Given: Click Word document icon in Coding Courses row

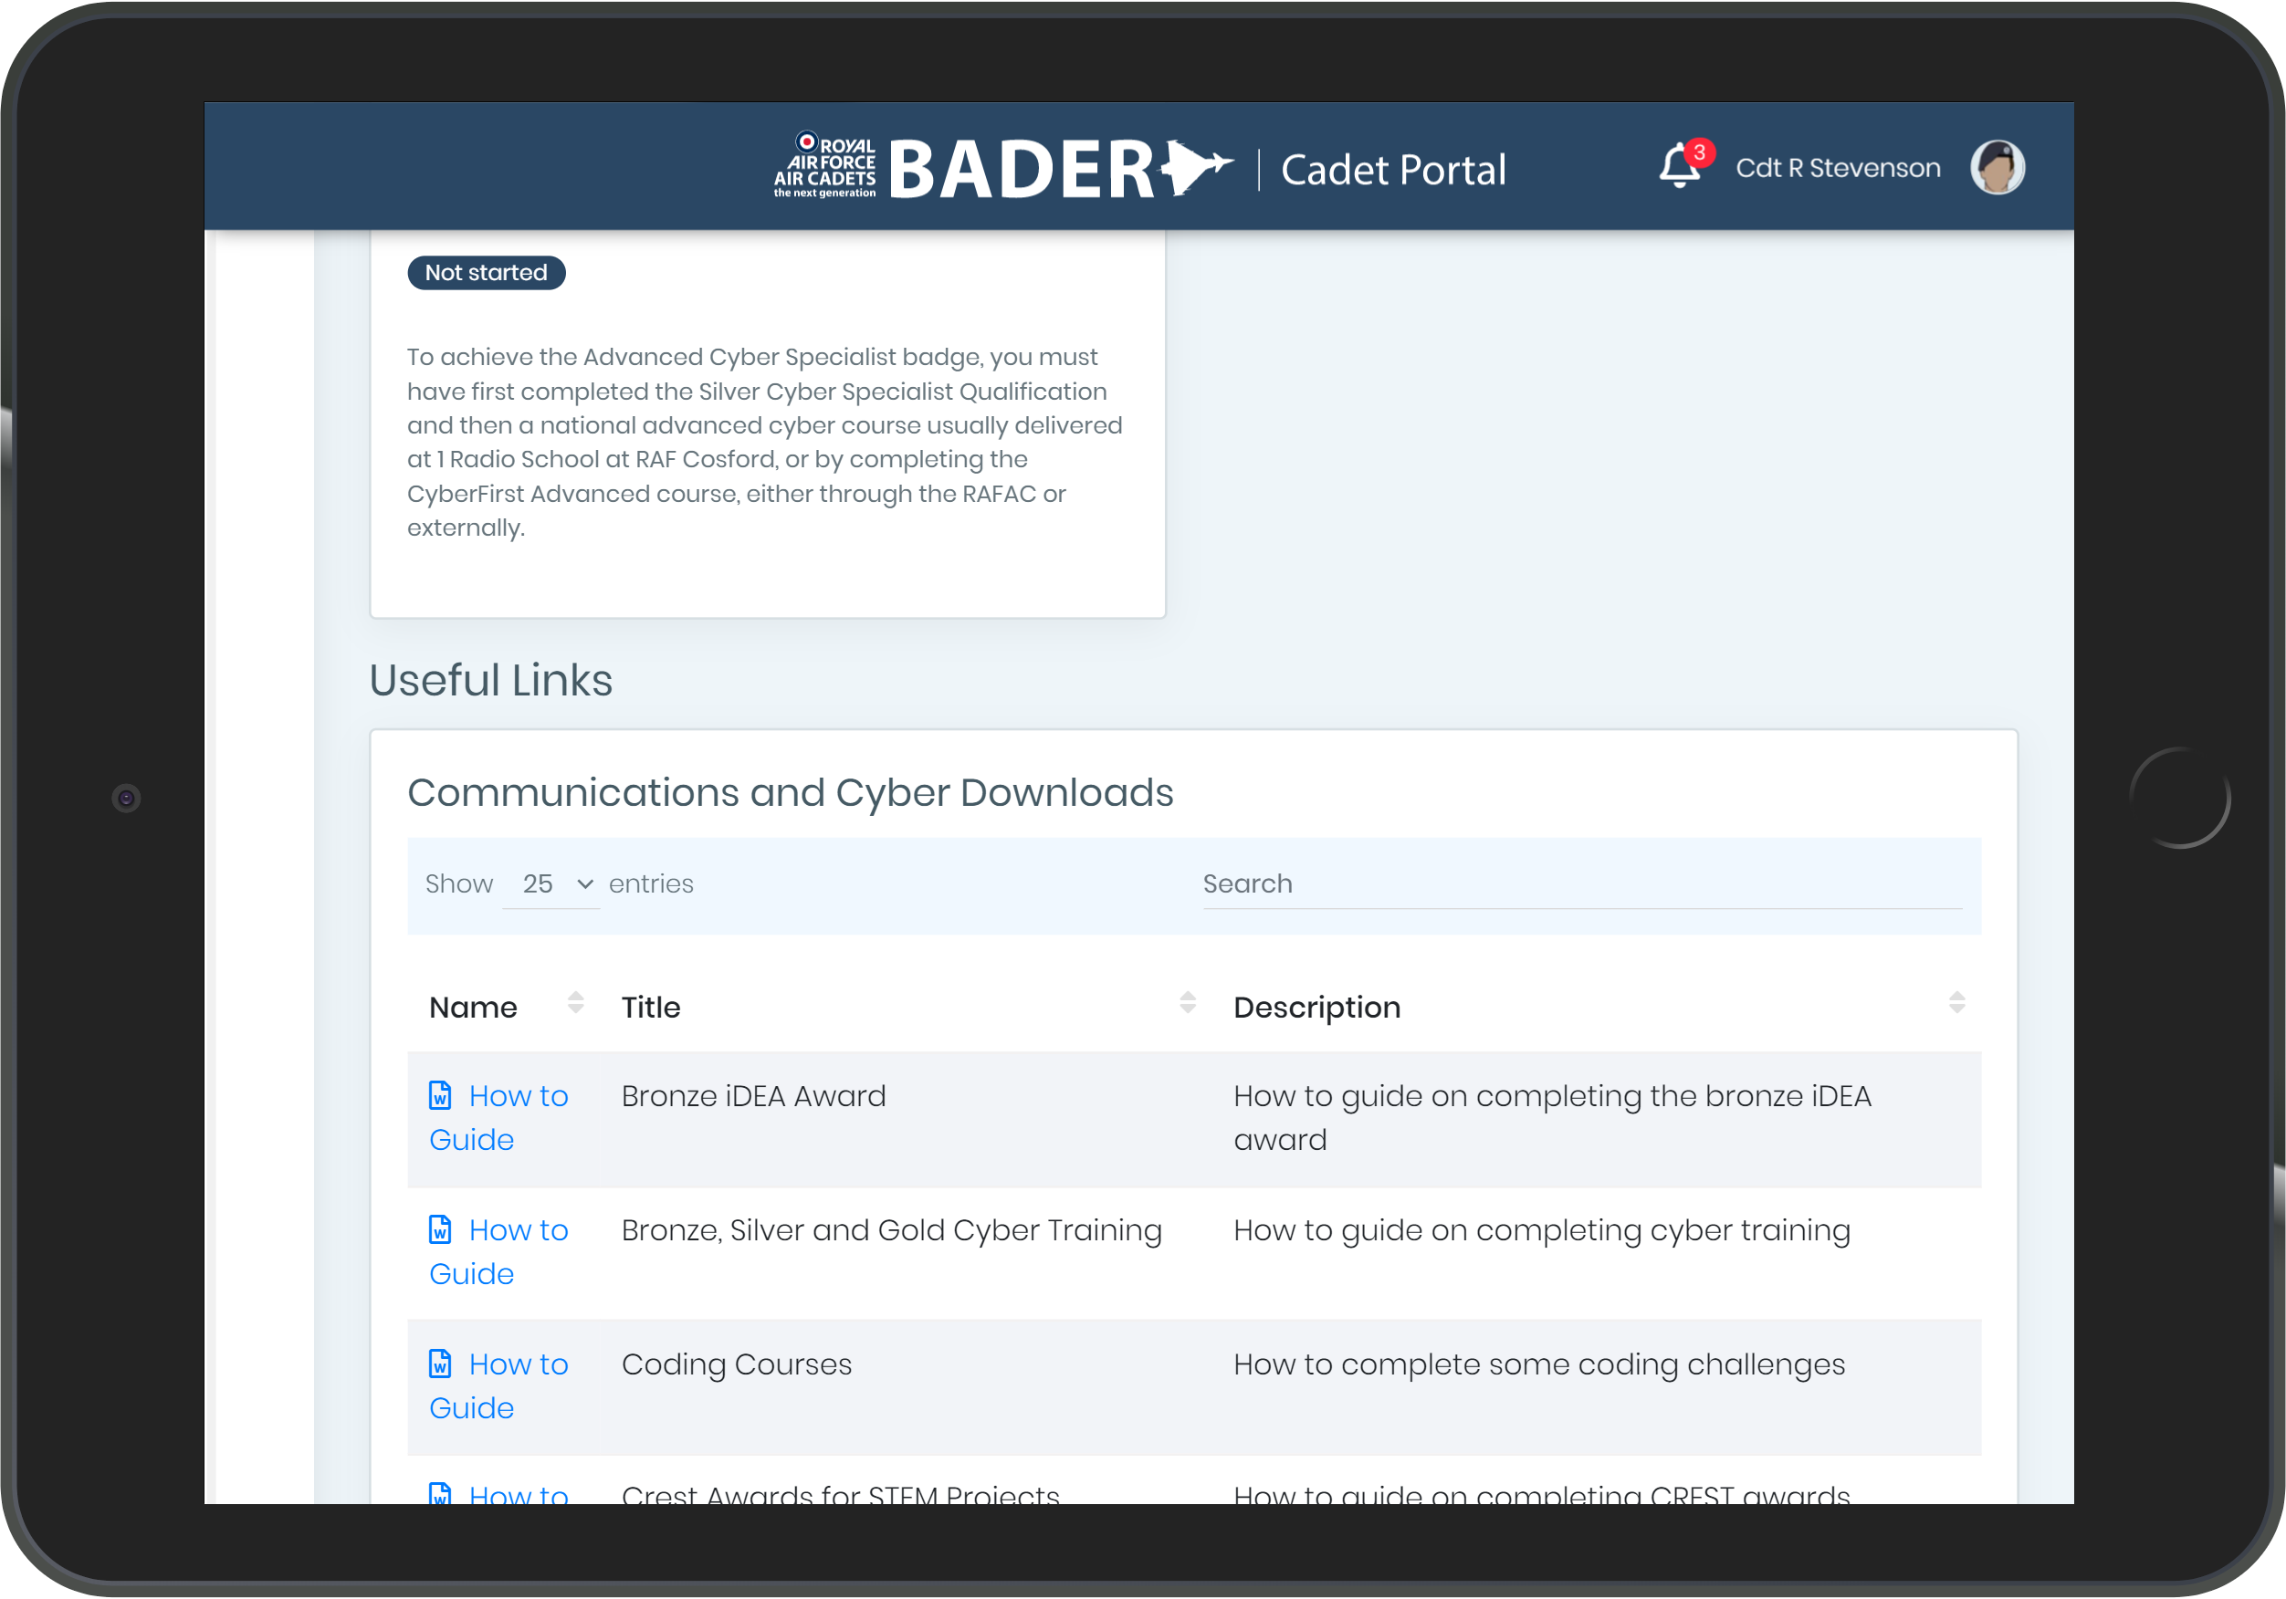Looking at the screenshot, I should 440,1364.
